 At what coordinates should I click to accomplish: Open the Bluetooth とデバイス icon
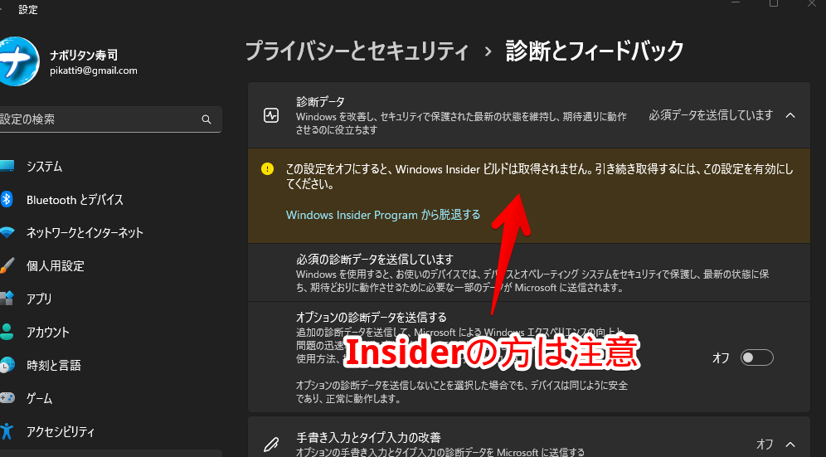[x=7, y=199]
